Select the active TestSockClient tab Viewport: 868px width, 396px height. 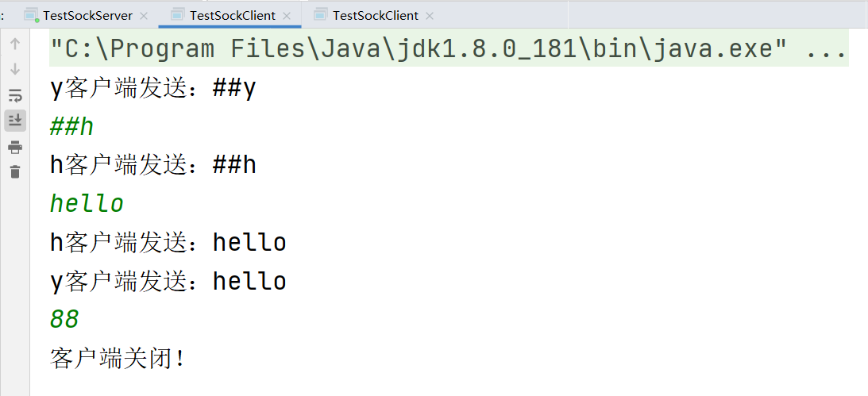233,16
